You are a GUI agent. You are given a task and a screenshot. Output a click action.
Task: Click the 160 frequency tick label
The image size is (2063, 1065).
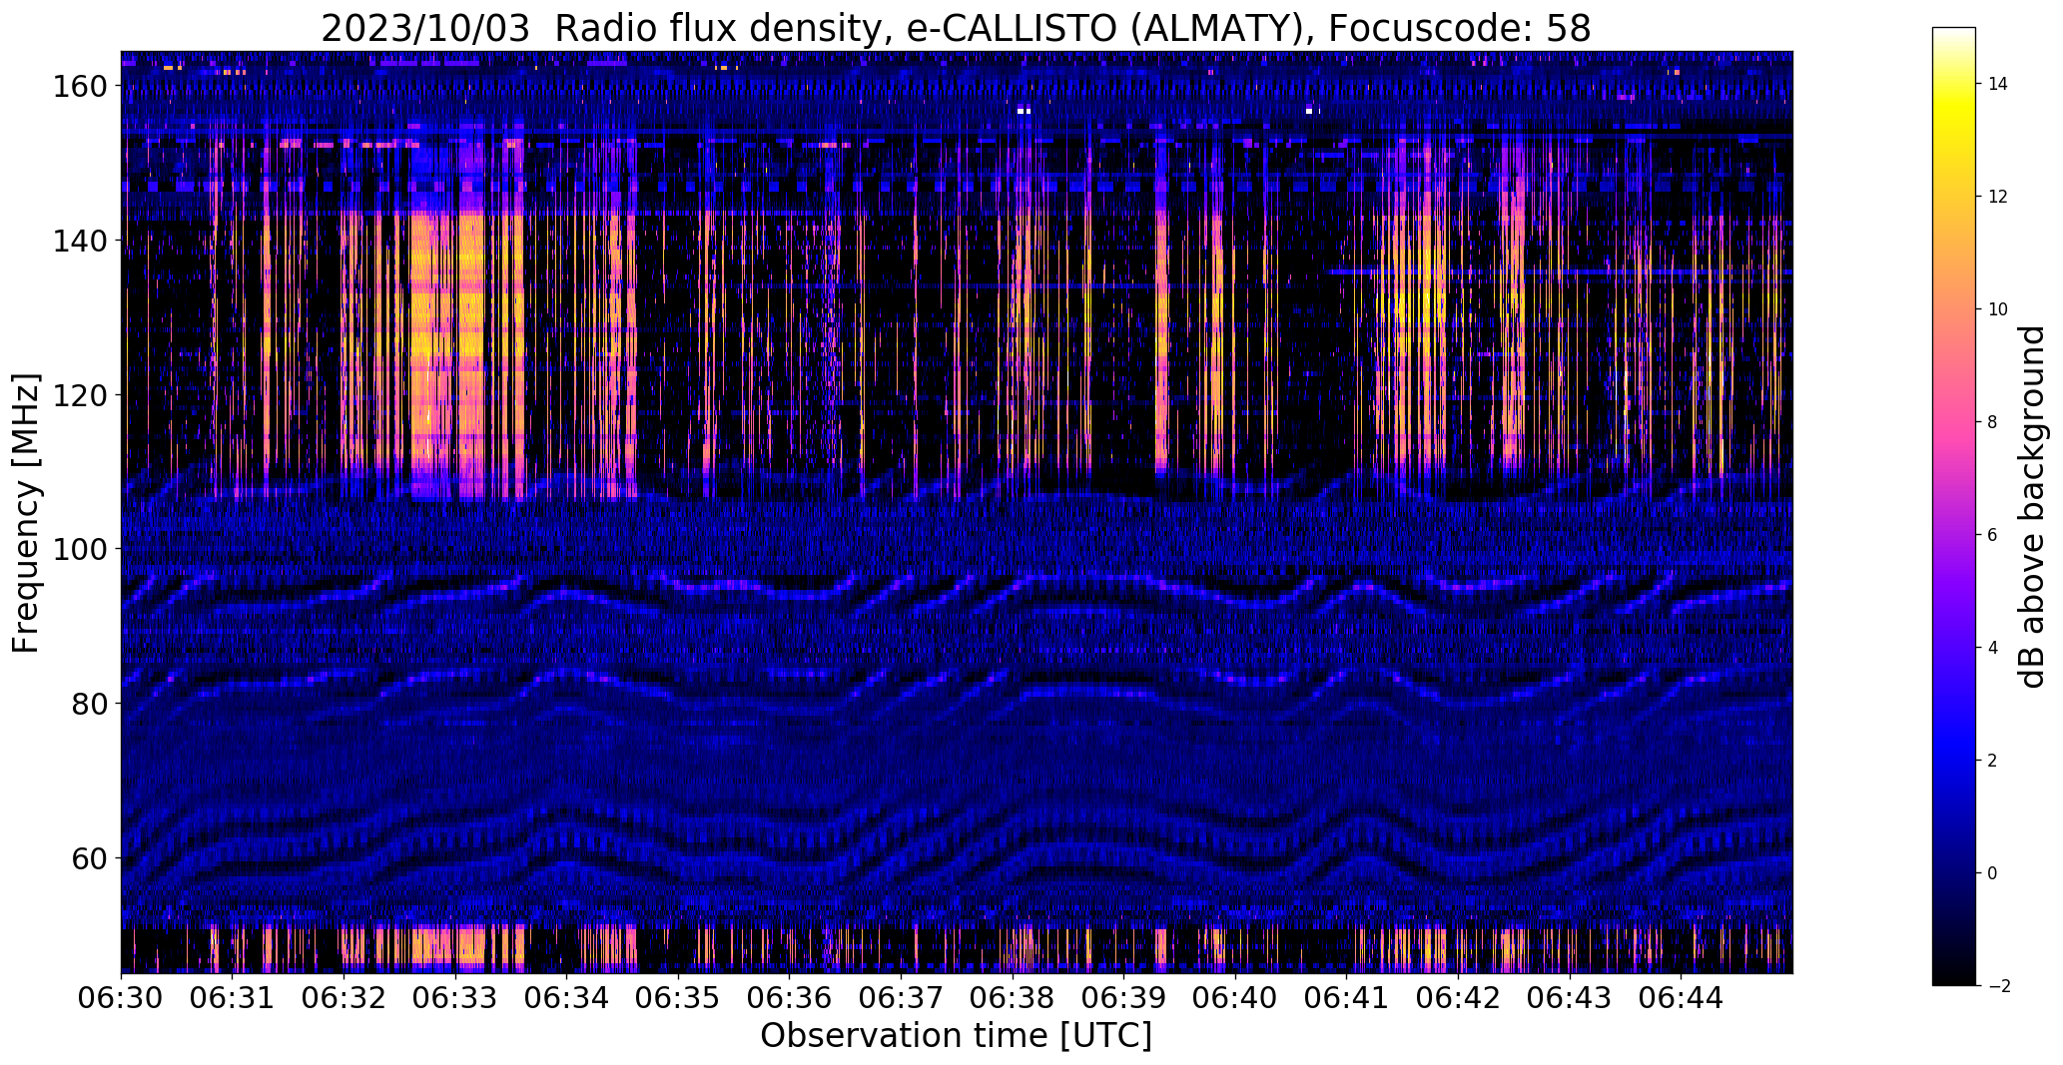[79, 87]
